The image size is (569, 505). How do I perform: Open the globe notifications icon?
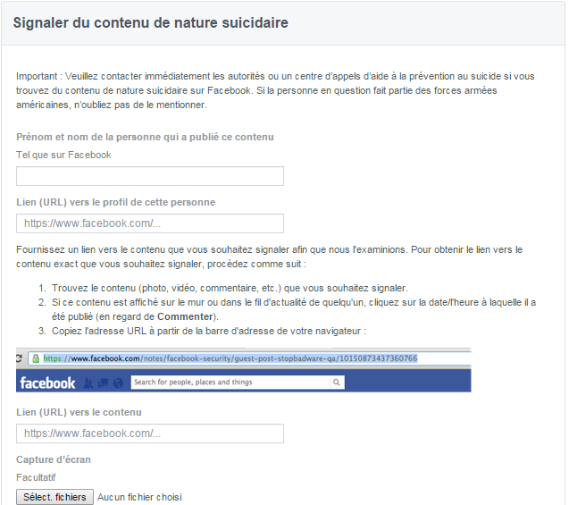[x=118, y=383]
